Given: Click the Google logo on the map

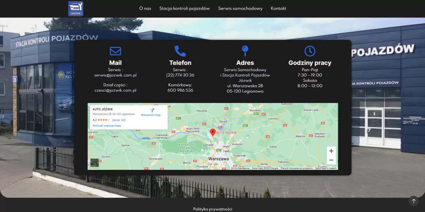Looking at the screenshot, I should (213, 164).
